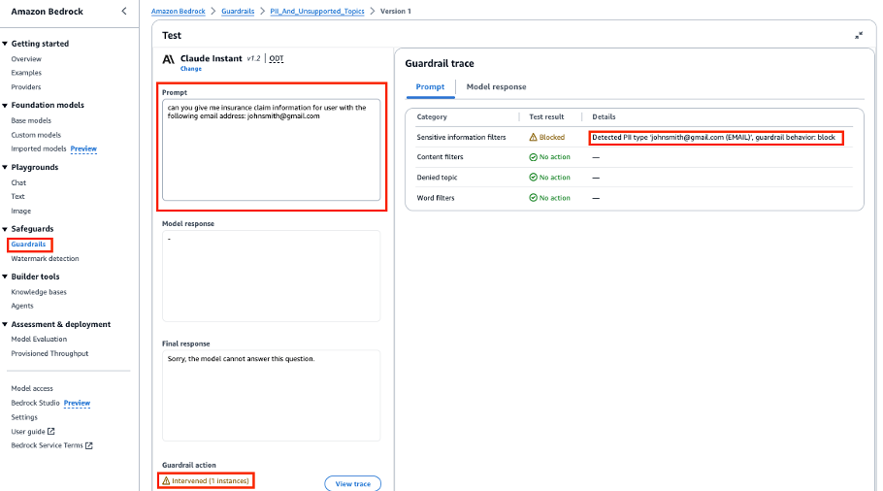Open the Chat playground
This screenshot has height=491, width=883.
point(18,183)
